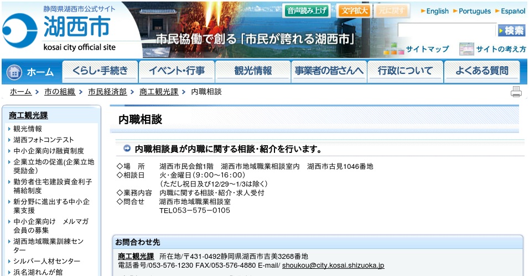Click the home icon in navigation bar
The image size is (529, 276).
(14, 72)
